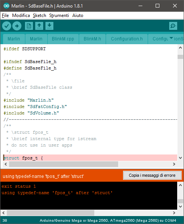Click line number 38 in status bar
Screen dimensions: 184x224
5,220
